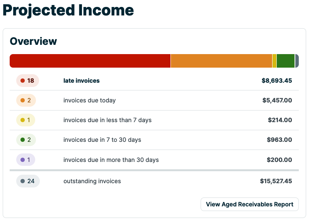Screen dimensions: 310x223
Task: Click the orange segment of the projection bar
Action: pos(220,61)
